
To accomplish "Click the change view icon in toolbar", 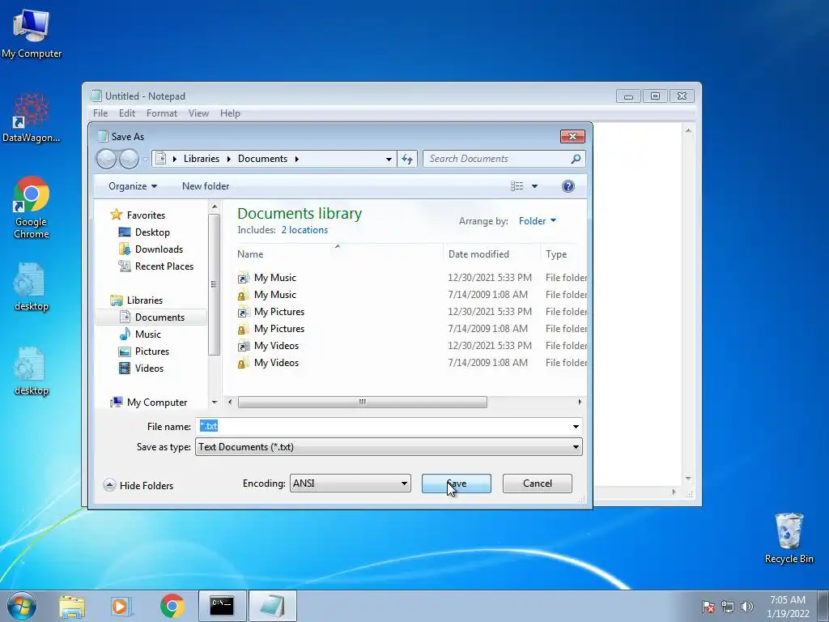I will tap(517, 186).
